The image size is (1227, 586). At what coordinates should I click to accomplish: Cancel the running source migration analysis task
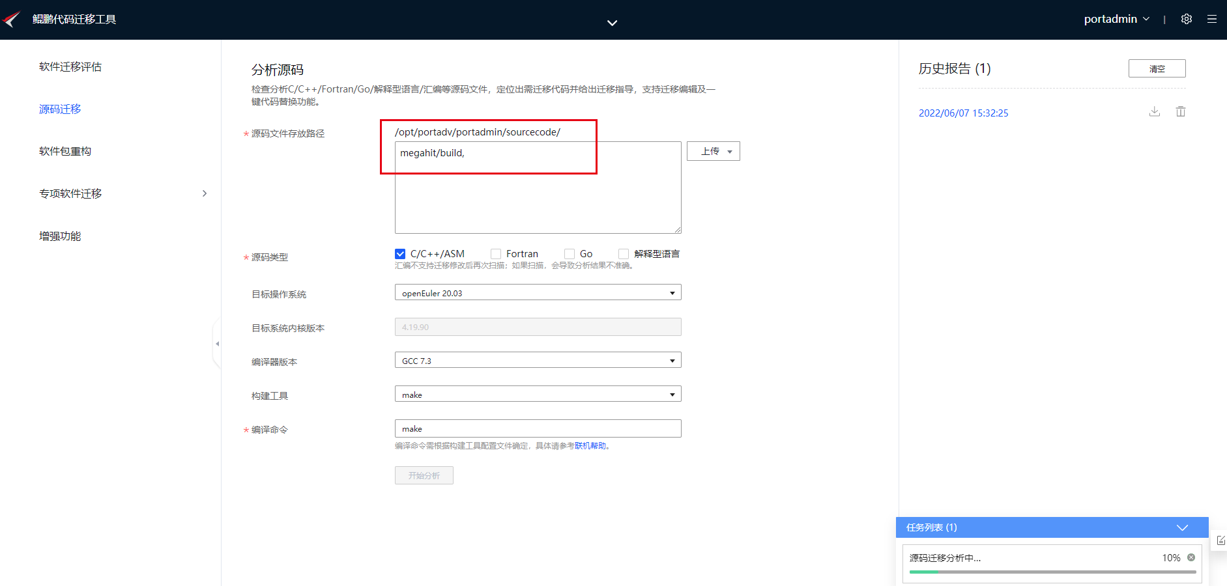tap(1191, 557)
